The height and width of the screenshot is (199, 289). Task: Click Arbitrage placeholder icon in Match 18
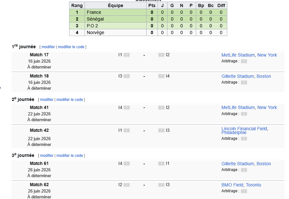click(x=244, y=83)
